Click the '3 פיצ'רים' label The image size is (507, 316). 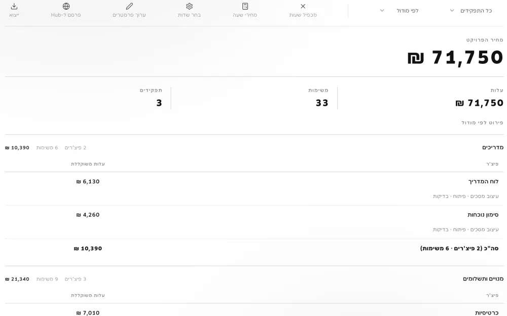click(76, 279)
